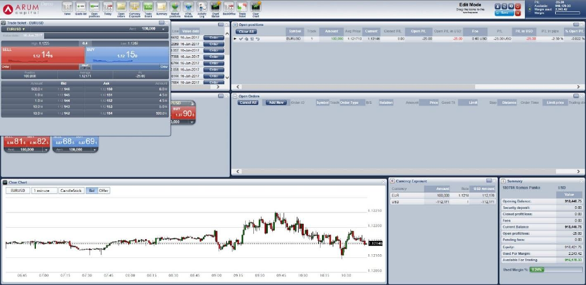The width and height of the screenshot is (586, 285).
Task: Select the Bid toggle in Clear Chart
Action: pyautogui.click(x=91, y=191)
